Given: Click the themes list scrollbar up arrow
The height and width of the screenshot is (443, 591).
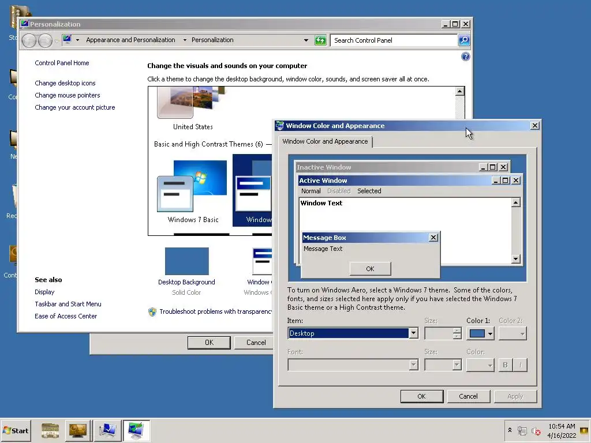Looking at the screenshot, I should [x=459, y=92].
